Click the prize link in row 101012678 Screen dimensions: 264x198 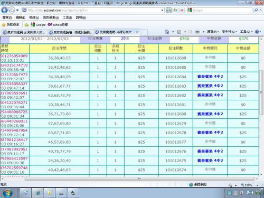coord(210,133)
